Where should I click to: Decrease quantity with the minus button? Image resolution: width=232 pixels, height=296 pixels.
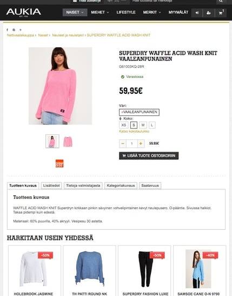point(123,144)
